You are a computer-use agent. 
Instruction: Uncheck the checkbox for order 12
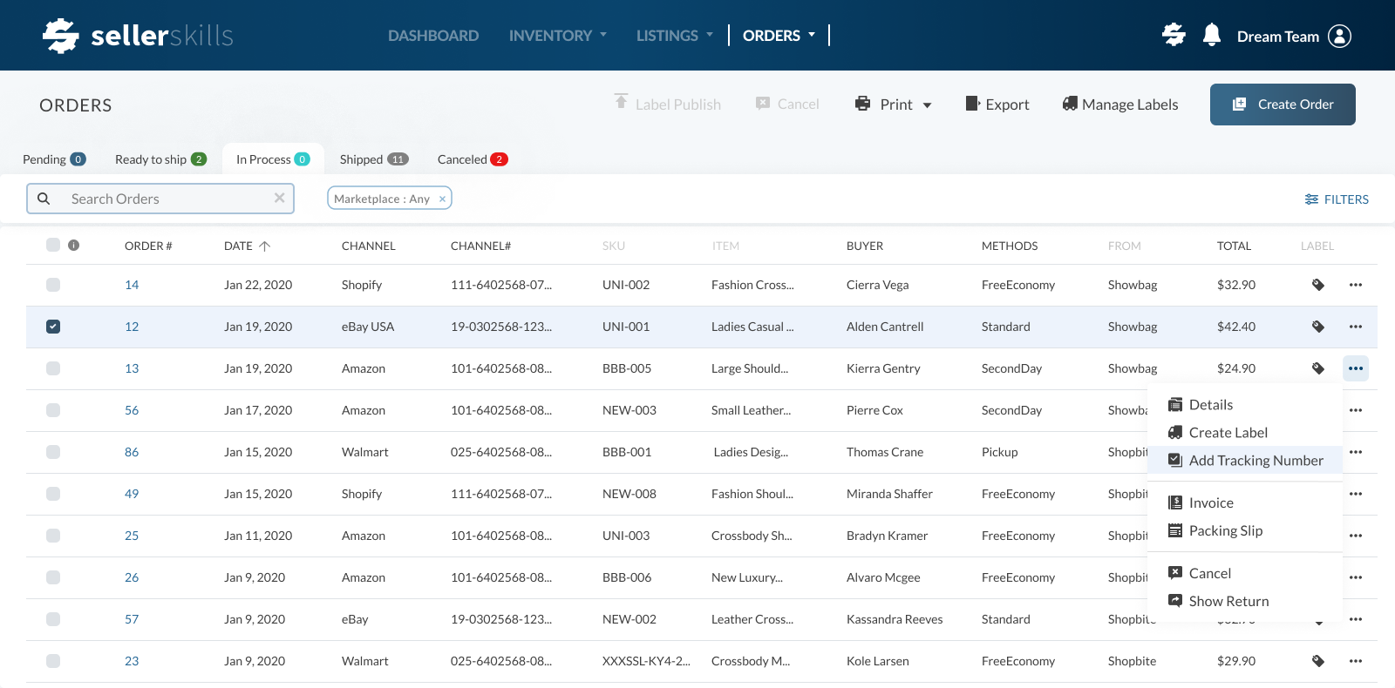coord(53,327)
